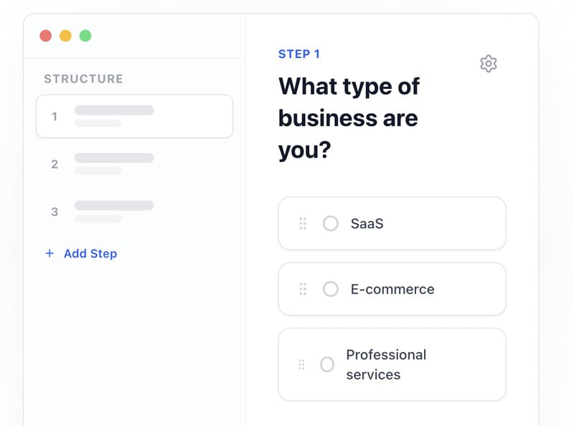Screen dimensions: 574x426
Task: Click the plus icon beside Add Step
Action: tap(50, 253)
